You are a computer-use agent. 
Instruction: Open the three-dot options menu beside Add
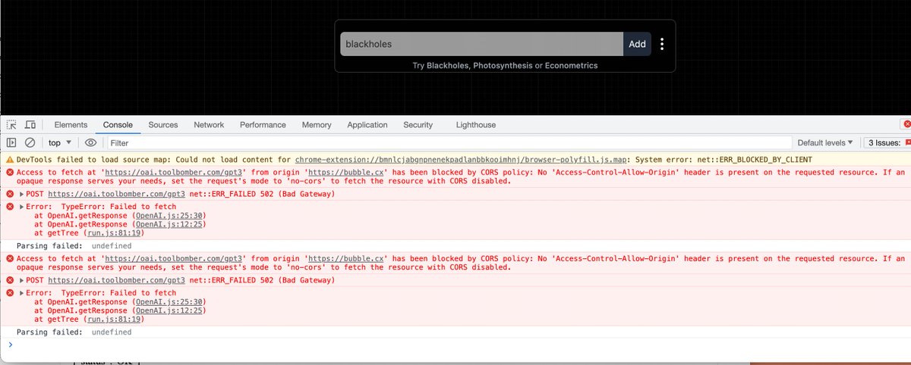662,44
